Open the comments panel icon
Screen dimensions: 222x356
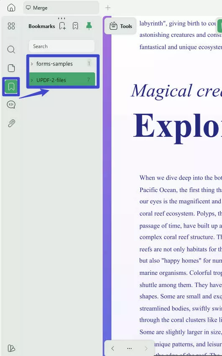(11, 105)
